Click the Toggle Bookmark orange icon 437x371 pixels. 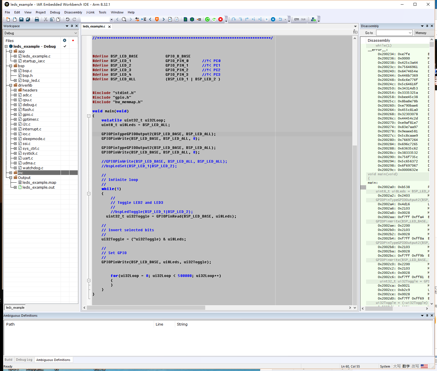157,19
